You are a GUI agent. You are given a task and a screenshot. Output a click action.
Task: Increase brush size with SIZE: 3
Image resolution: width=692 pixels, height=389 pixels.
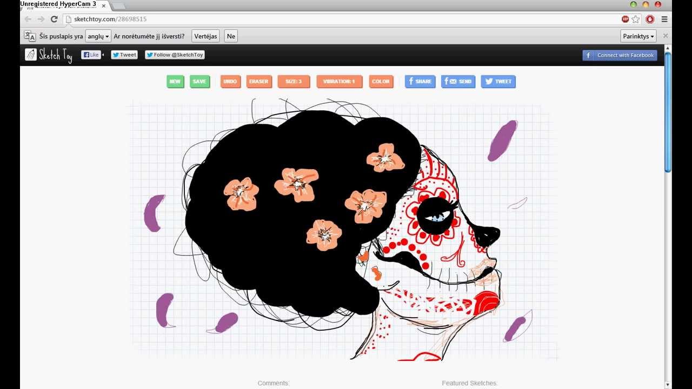pos(293,82)
